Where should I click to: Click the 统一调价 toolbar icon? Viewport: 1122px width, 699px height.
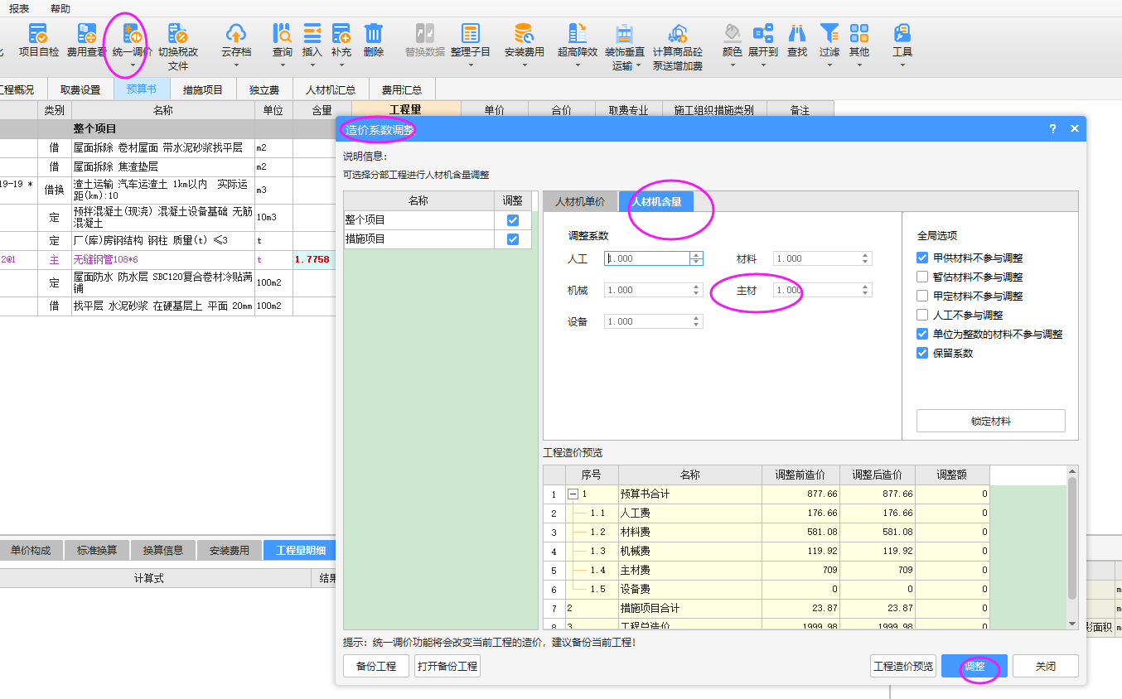coord(132,33)
